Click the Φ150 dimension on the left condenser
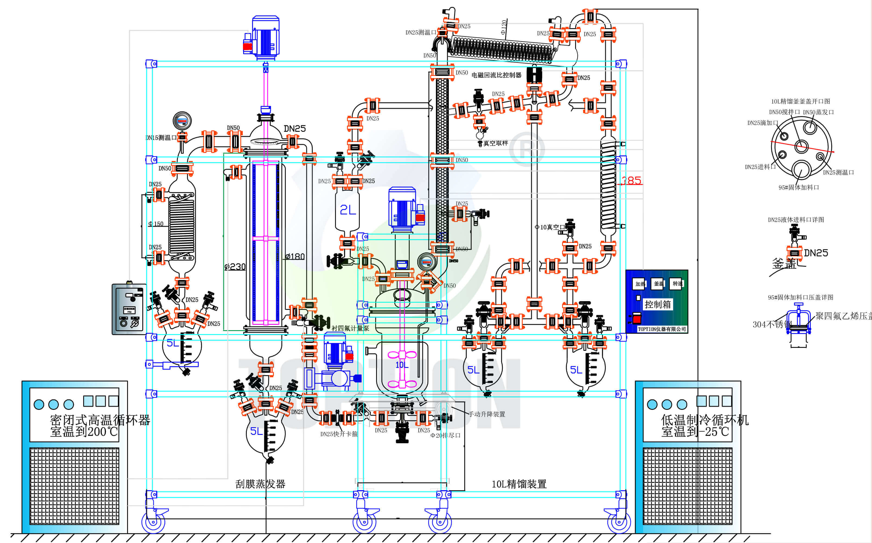 (x=156, y=224)
